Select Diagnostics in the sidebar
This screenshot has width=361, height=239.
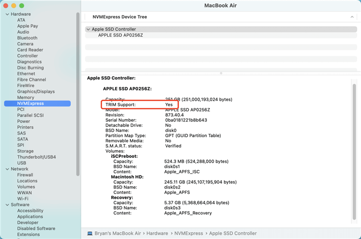29,62
